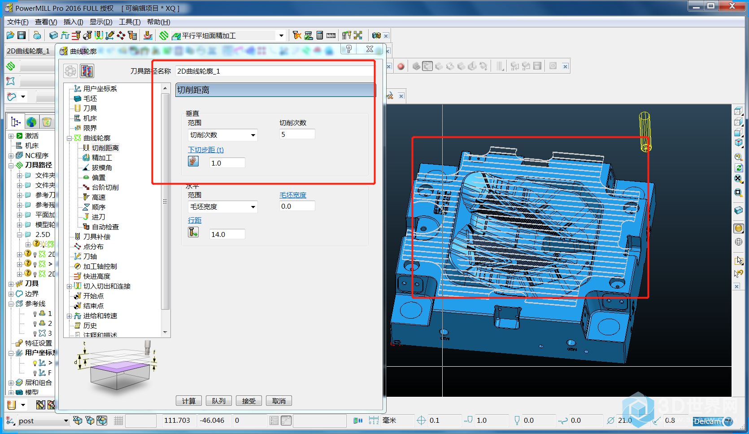Toggle light bulb for reference line 3
Screen dimensions: 749x434
click(x=35, y=333)
